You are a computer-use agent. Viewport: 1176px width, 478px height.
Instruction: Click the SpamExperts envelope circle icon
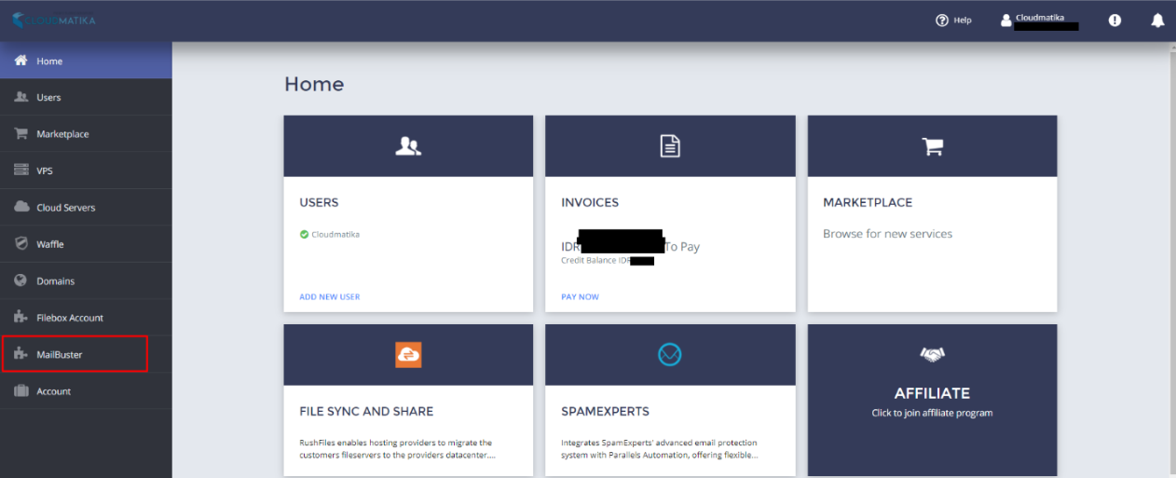point(670,354)
